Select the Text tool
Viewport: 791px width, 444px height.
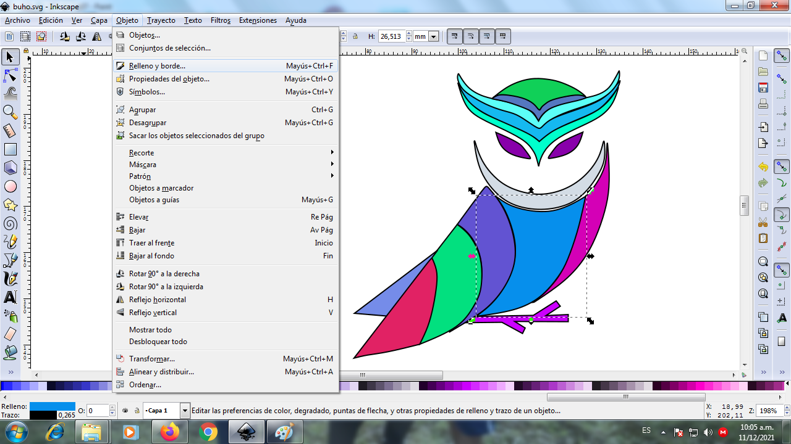point(10,297)
